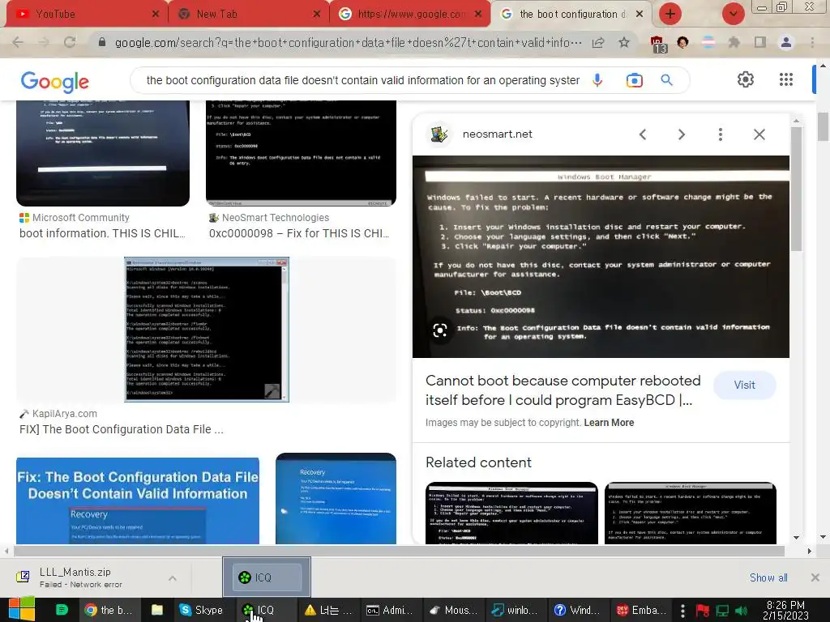This screenshot has height=622, width=830.
Task: Open 'FIX] The Boot Configuration Data File' link
Action: click(x=122, y=429)
